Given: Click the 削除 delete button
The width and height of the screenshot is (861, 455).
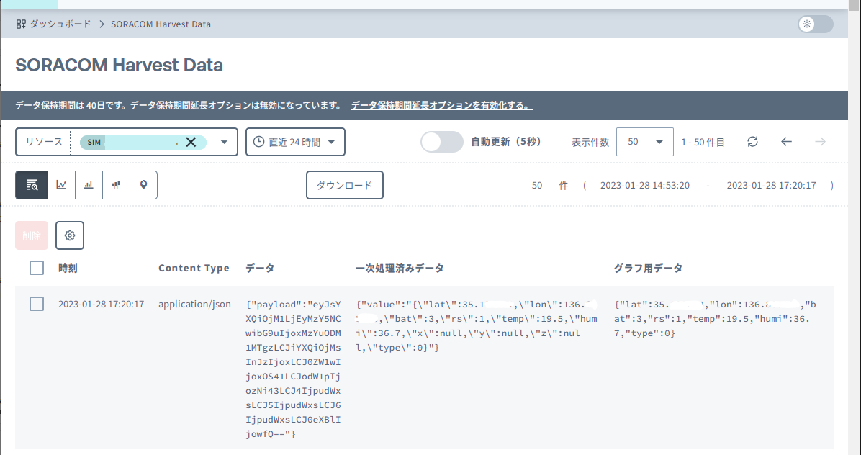Looking at the screenshot, I should click(32, 235).
